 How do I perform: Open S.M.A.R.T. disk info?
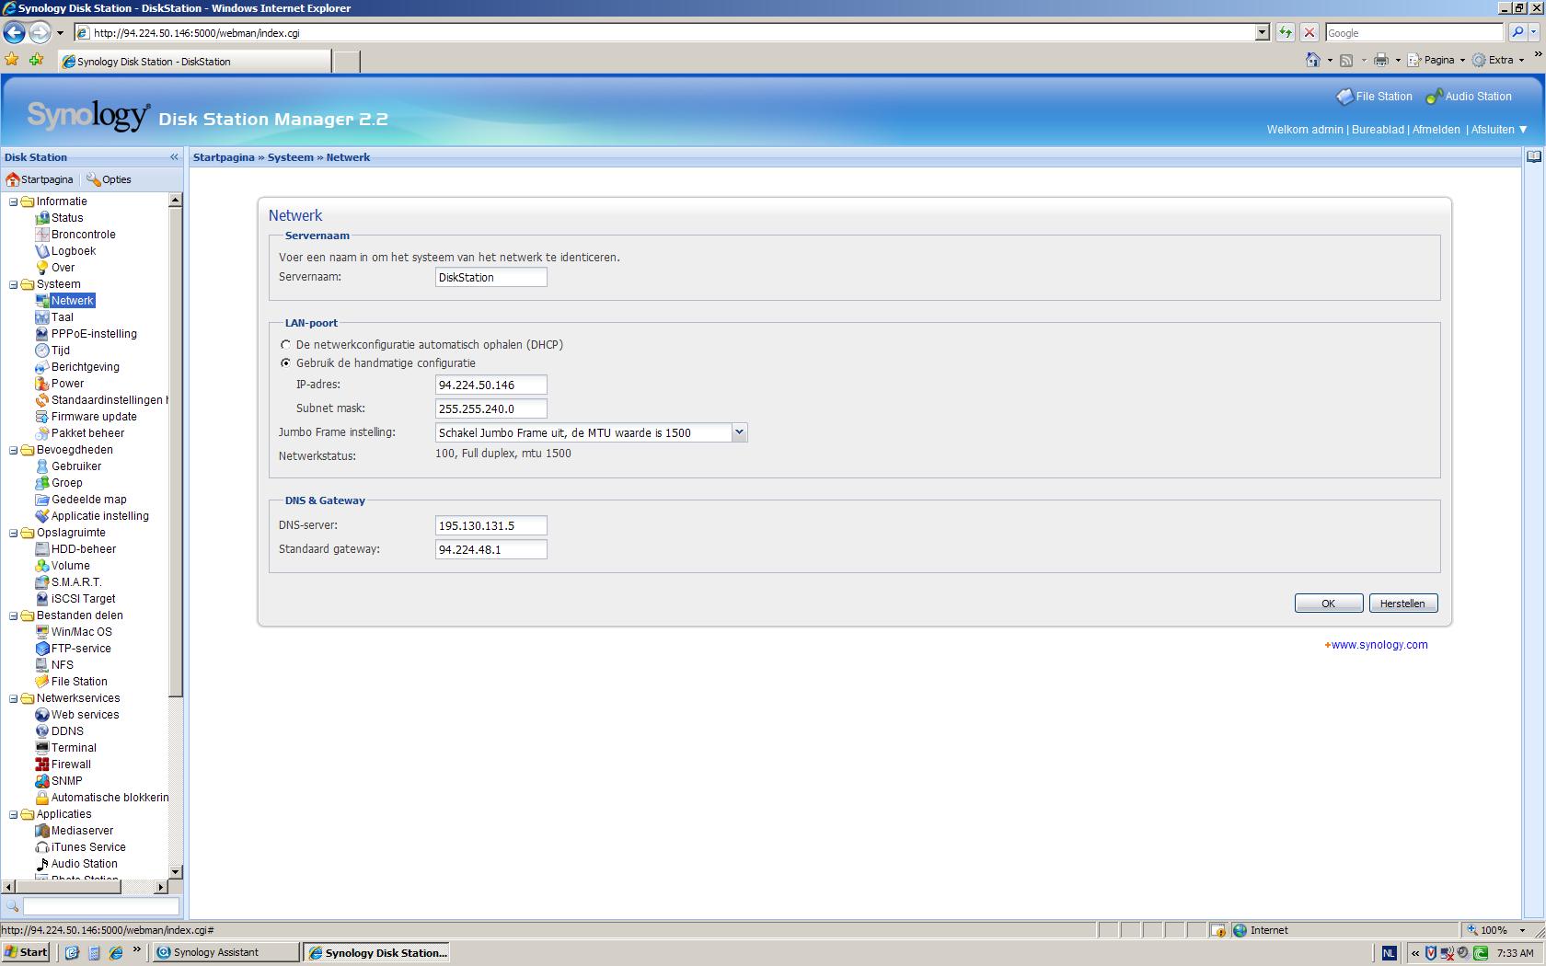pos(76,582)
